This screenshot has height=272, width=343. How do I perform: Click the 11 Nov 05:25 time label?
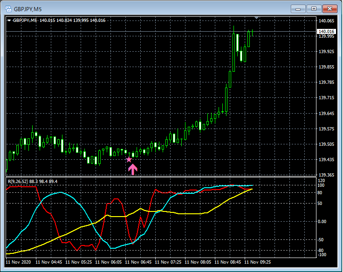tap(79, 262)
